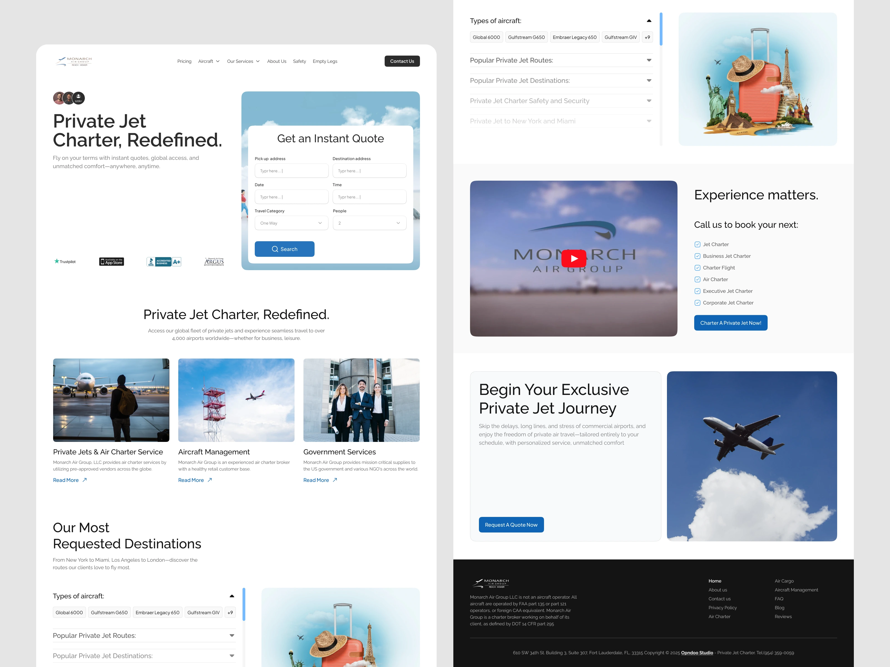
Task: Click the ARGUS registered broker logo
Action: coord(214,262)
